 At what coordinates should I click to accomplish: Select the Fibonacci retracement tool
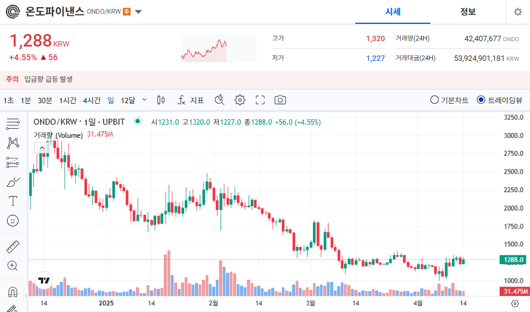tap(13, 163)
